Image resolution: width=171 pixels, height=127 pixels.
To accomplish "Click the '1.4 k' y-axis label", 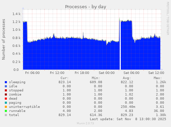I will 17,14.
